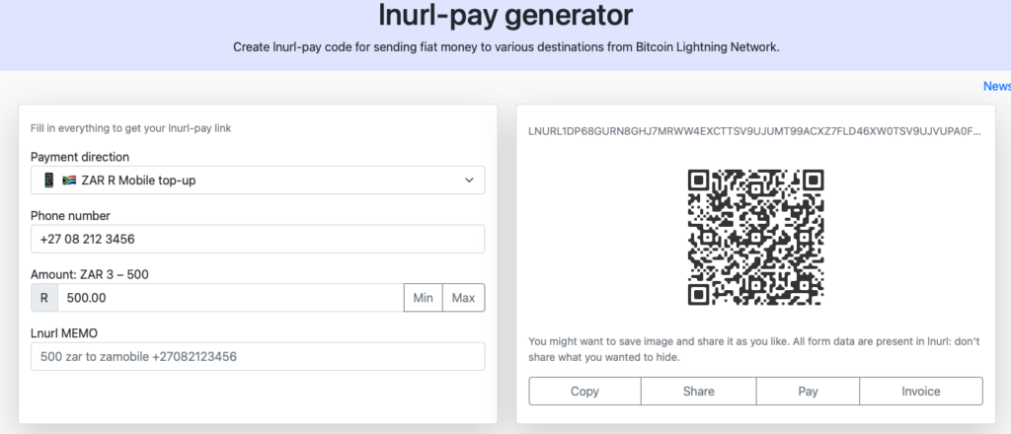Copy the lnurl code with Copy button
This screenshot has width=1011, height=434.
click(x=584, y=391)
